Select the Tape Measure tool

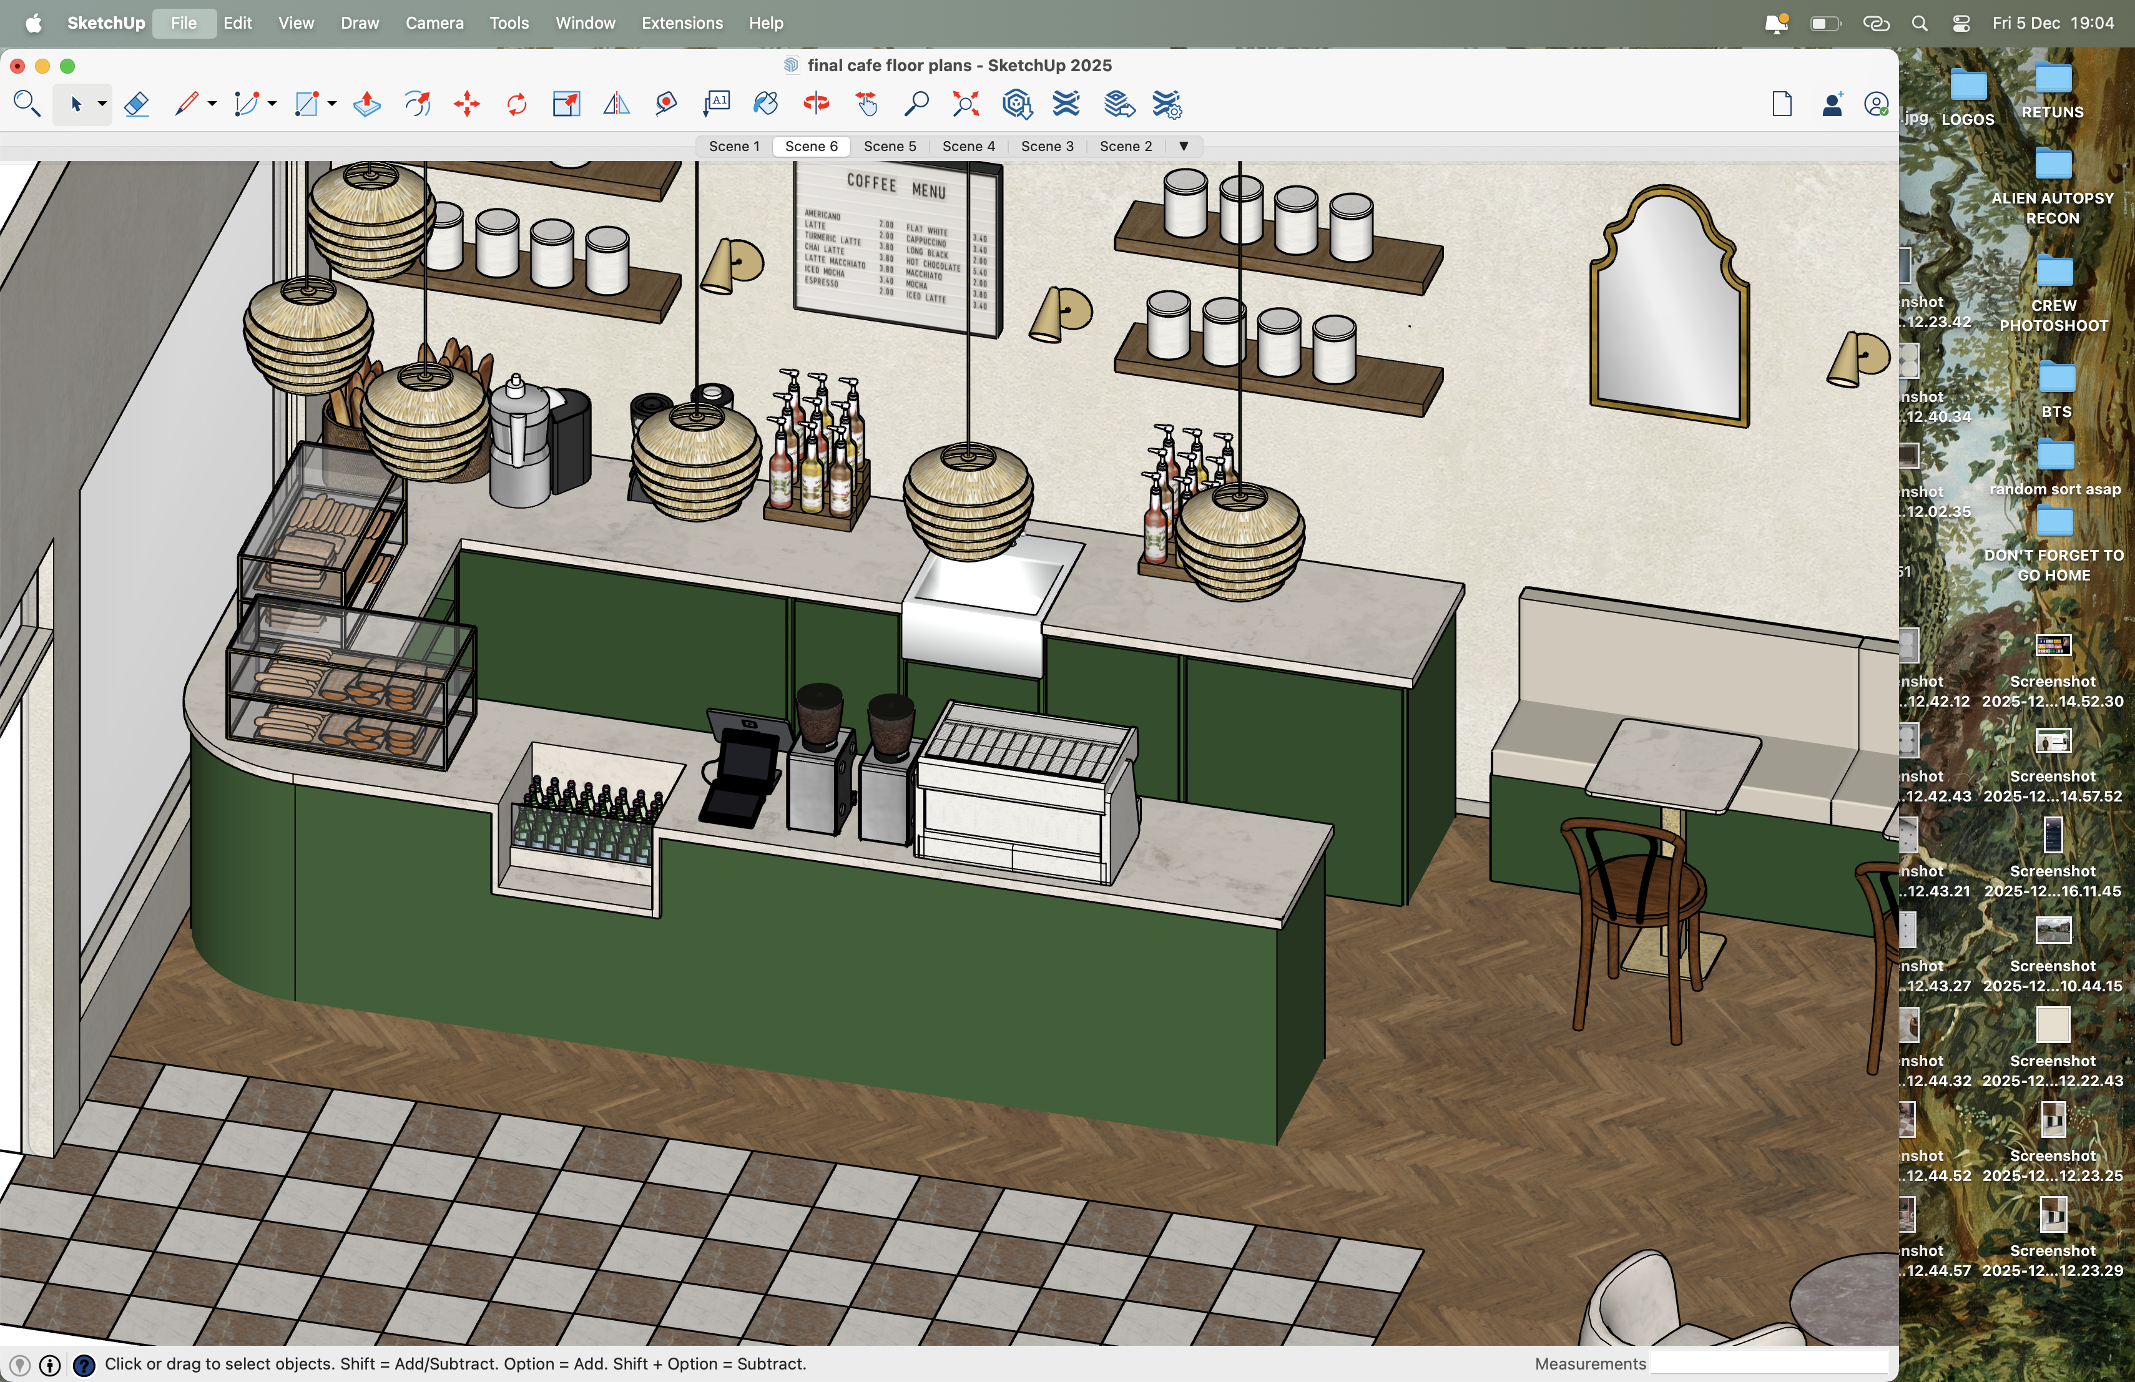665,105
